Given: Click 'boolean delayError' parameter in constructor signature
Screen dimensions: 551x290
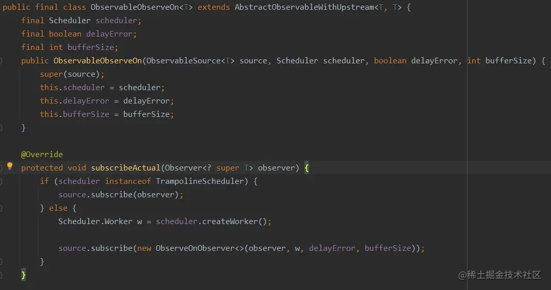Looking at the screenshot, I should pyautogui.click(x=416, y=61).
